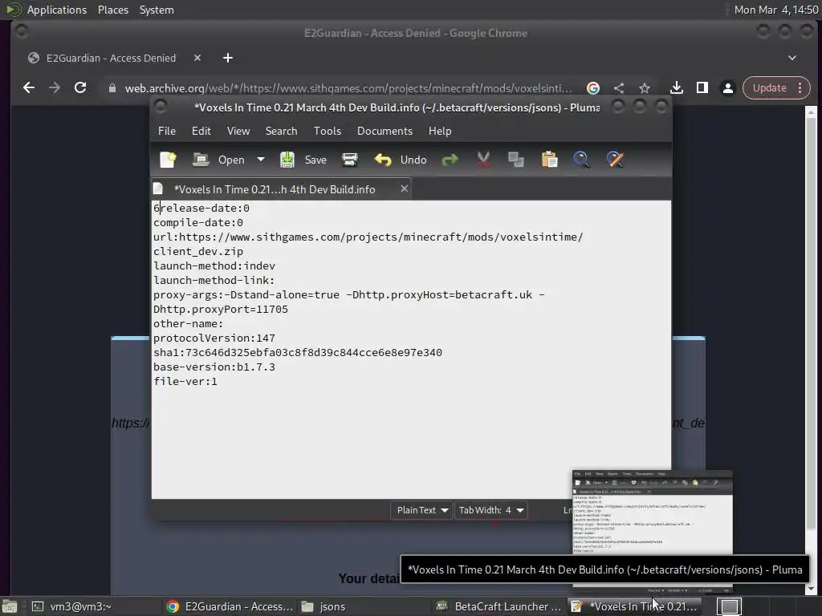Click the base-version:b1.7.3 line
The image size is (822, 616).
214,367
